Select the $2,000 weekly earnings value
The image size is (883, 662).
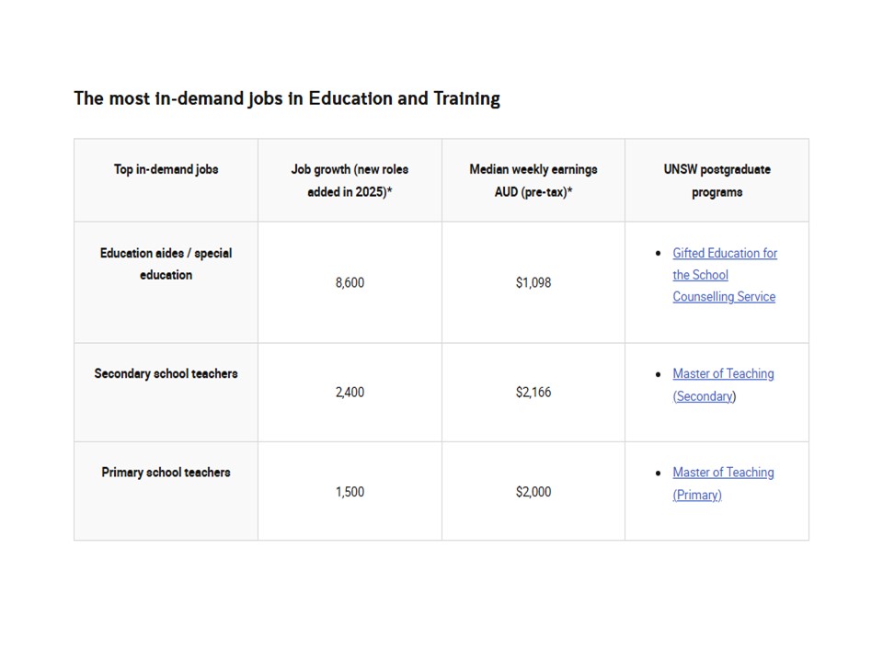pos(533,492)
